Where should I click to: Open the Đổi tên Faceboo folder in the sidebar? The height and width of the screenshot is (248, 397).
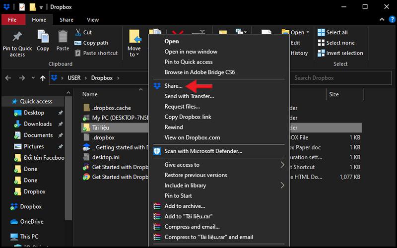click(39, 158)
